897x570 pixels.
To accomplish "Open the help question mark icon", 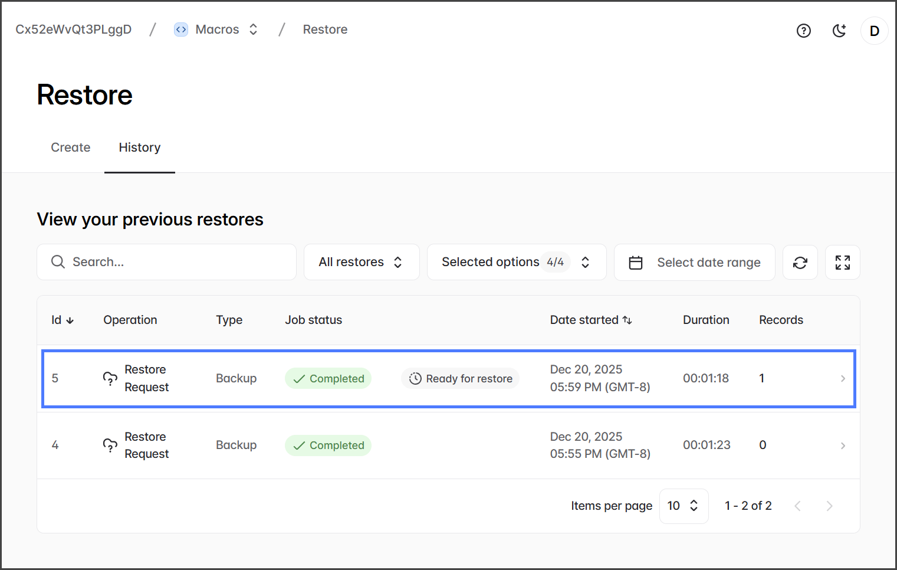I will tap(803, 31).
